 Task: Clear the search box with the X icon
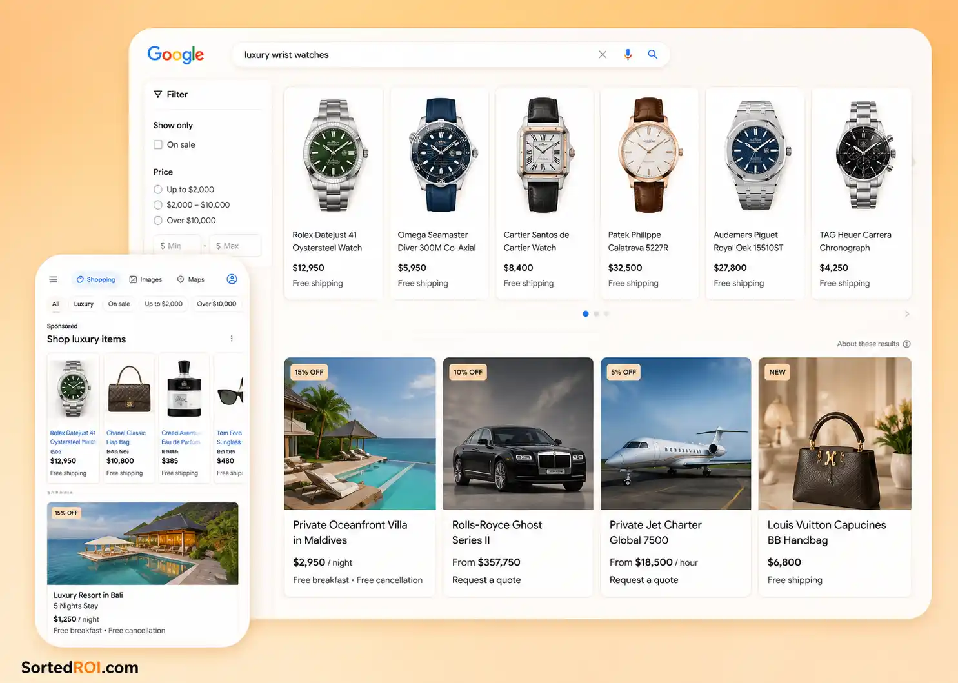point(603,55)
